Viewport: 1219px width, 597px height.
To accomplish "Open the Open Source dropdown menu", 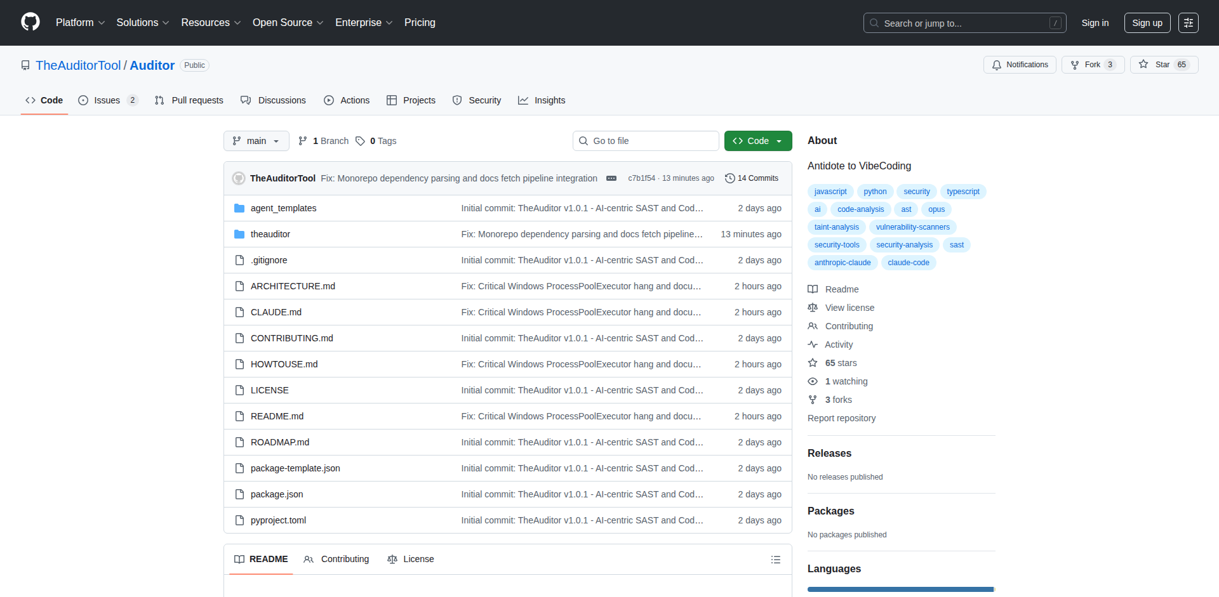I will point(288,22).
